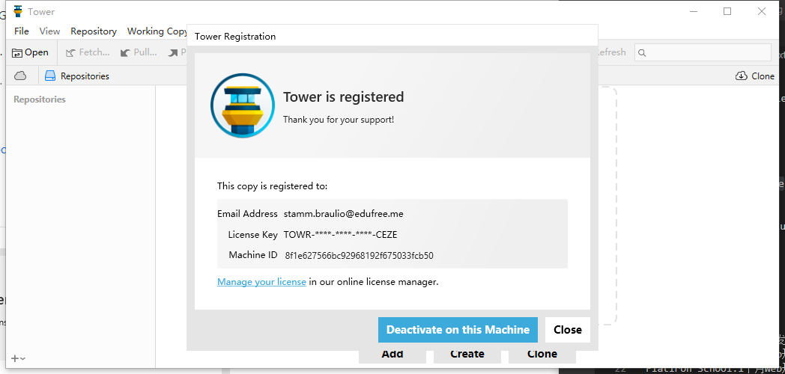785x374 pixels.
Task: Click the Tower is registered heading
Action: [343, 96]
